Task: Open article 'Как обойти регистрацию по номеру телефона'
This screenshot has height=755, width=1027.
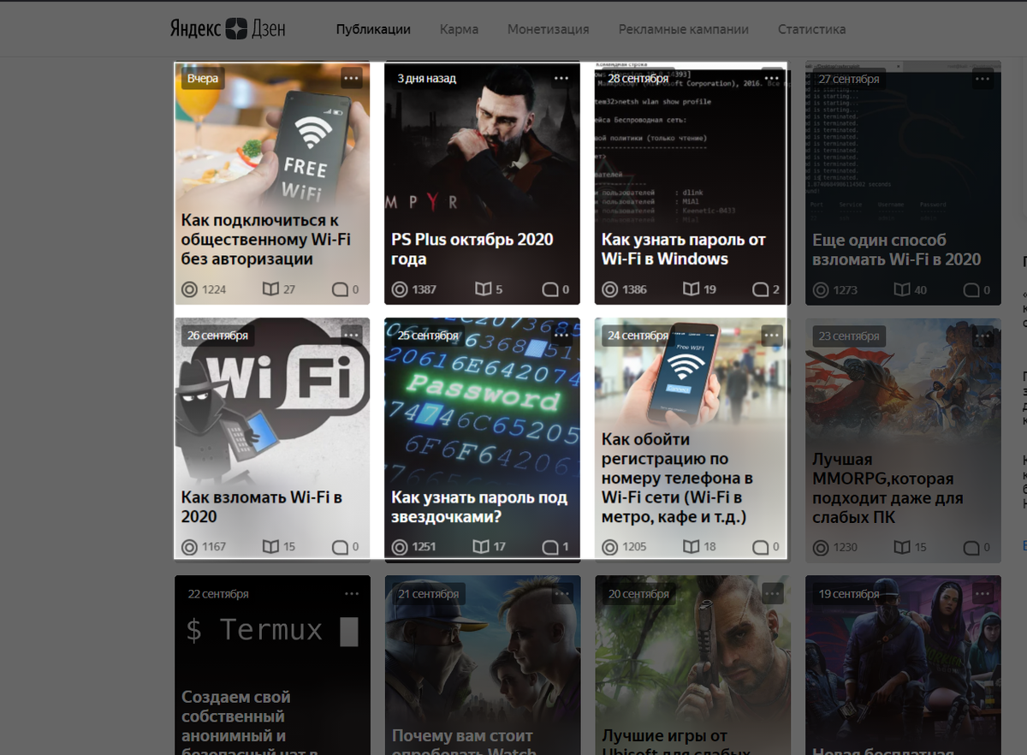Action: click(x=677, y=478)
